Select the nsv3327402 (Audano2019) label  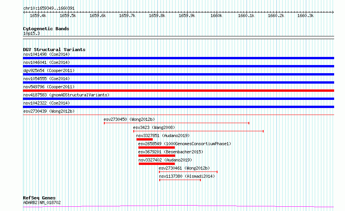coord(165,160)
